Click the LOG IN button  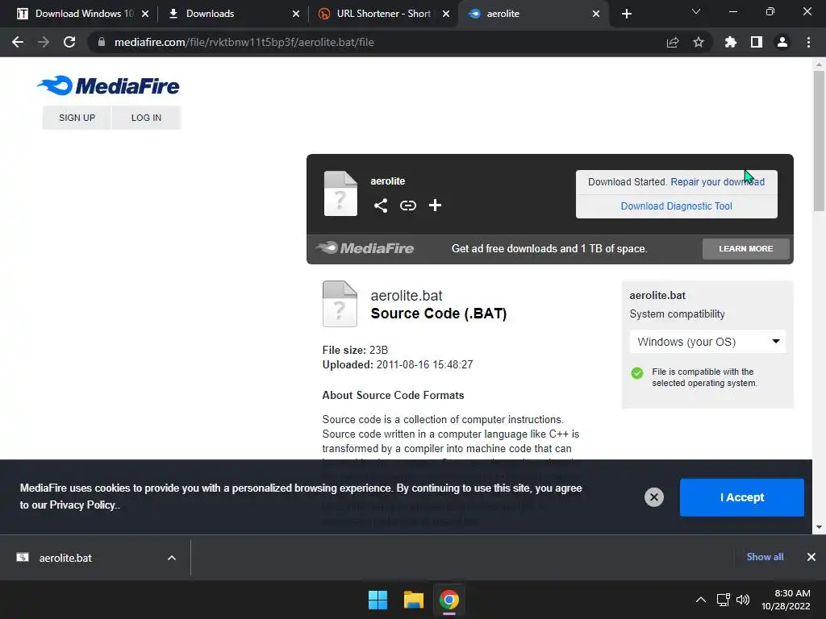click(x=147, y=118)
